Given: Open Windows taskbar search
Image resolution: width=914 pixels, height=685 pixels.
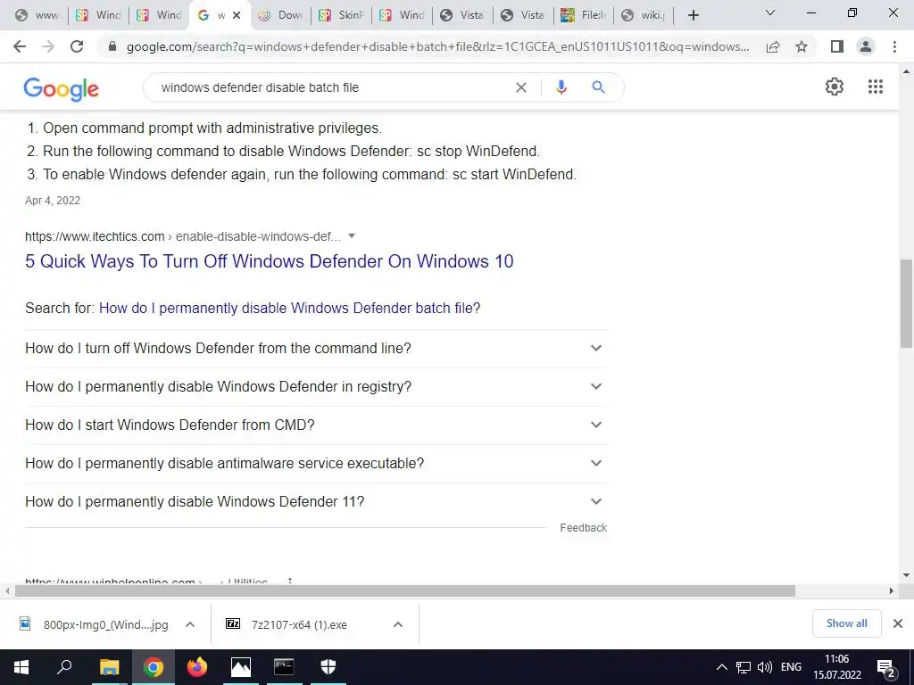Looking at the screenshot, I should click(64, 667).
